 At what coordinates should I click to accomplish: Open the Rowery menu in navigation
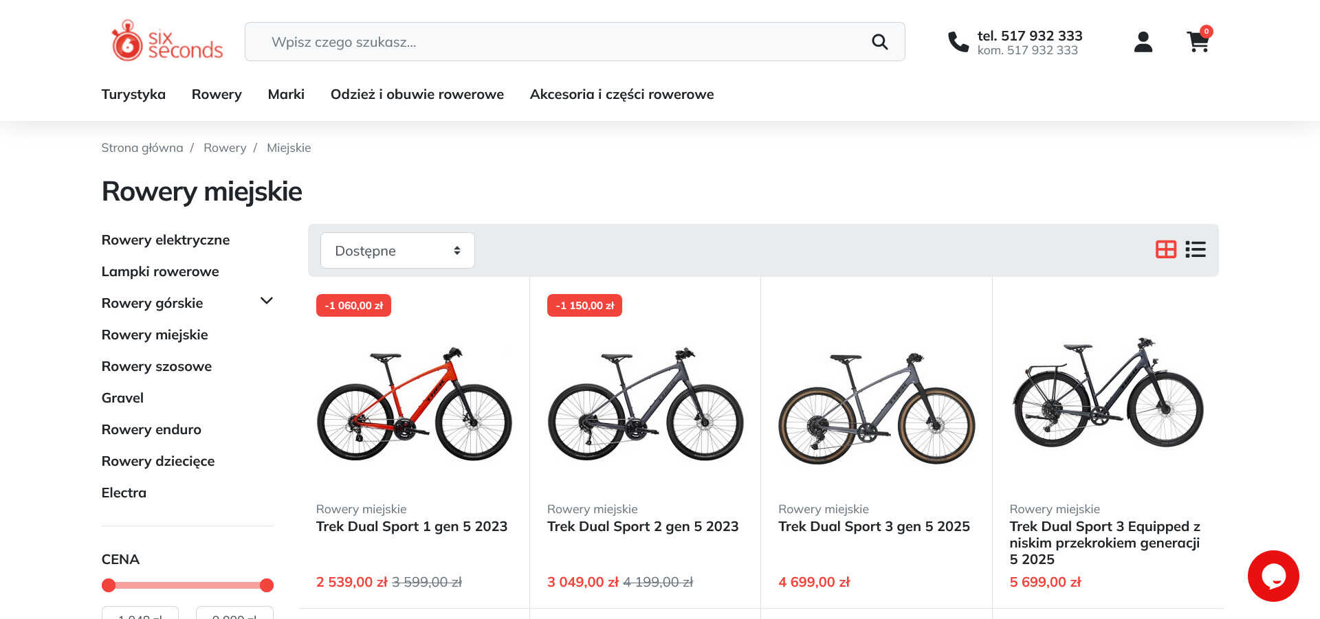pos(217,94)
